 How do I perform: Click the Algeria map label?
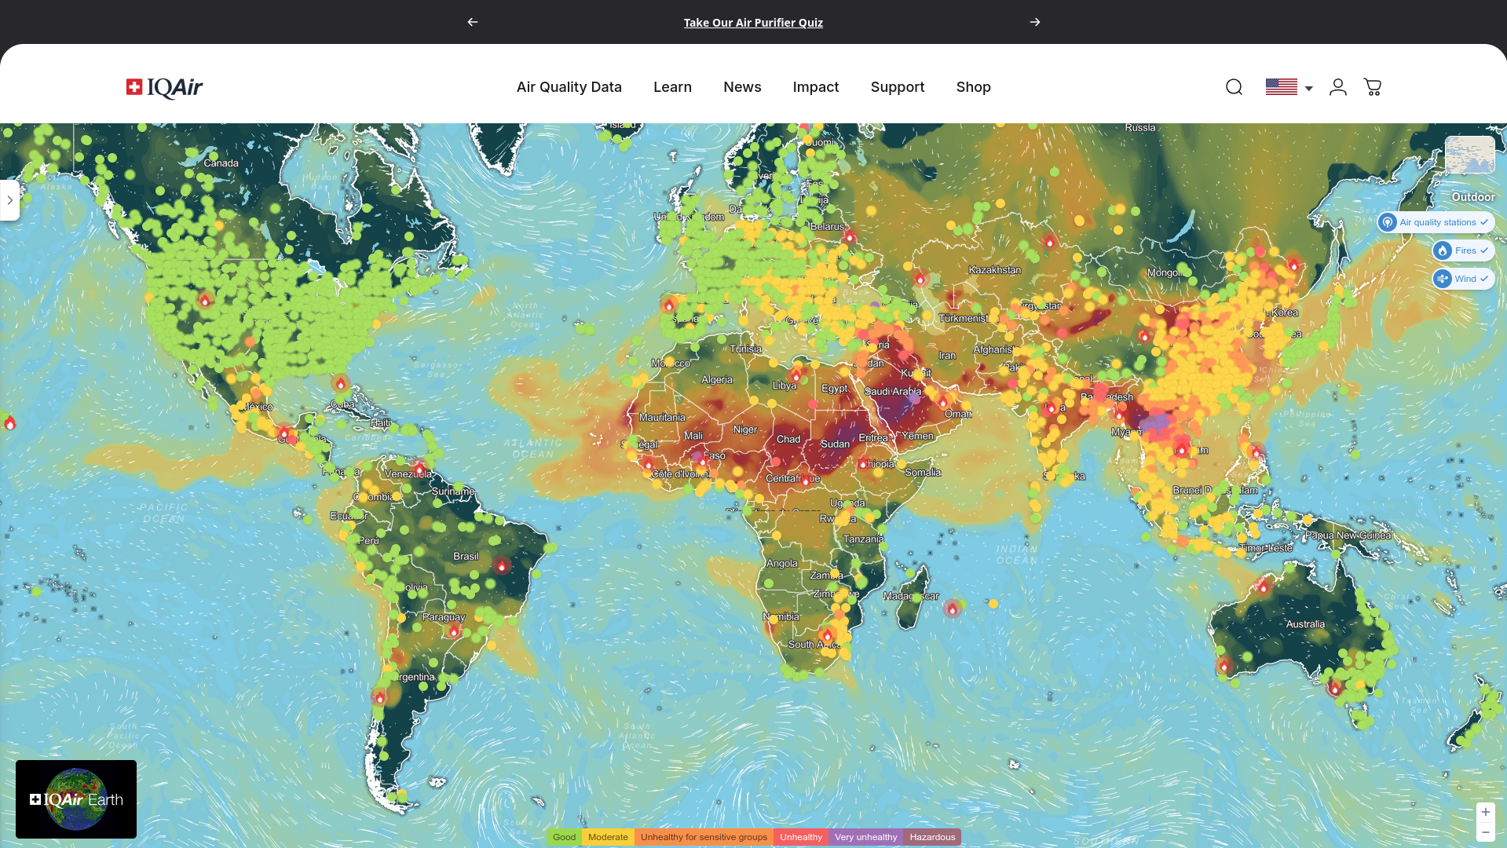(x=717, y=380)
